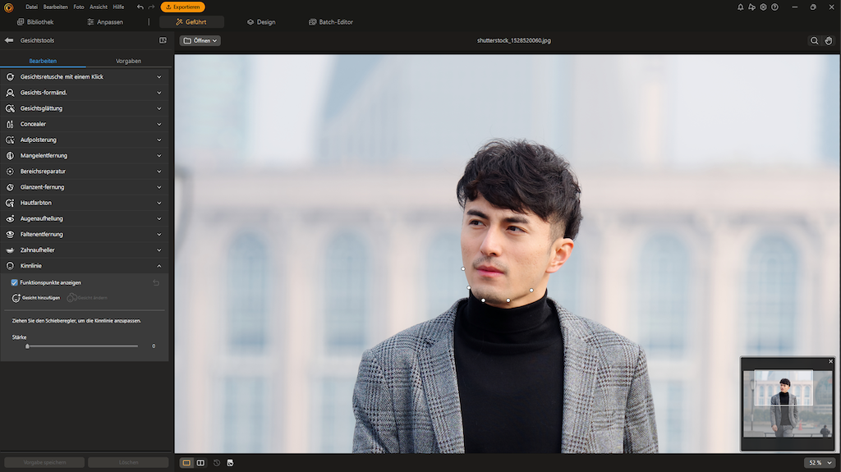Open the history icon in bottom bar
The image size is (841, 472).
(217, 463)
